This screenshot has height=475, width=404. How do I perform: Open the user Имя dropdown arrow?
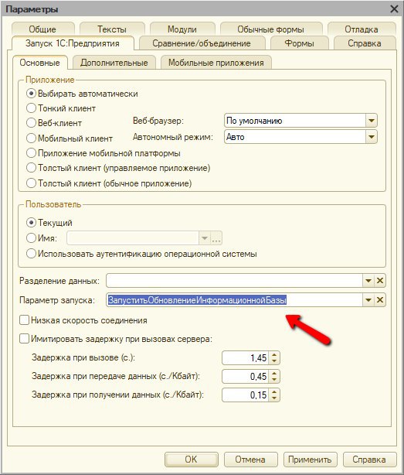[205, 238]
